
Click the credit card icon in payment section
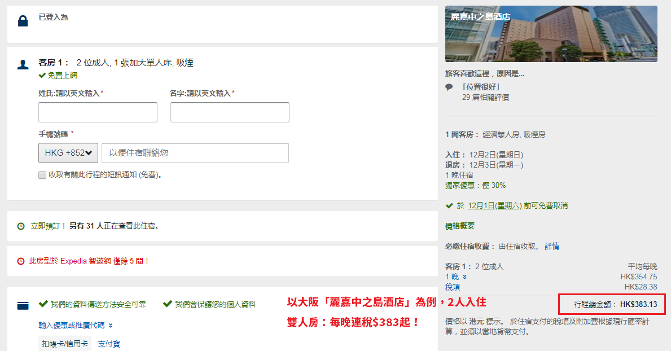click(x=23, y=305)
